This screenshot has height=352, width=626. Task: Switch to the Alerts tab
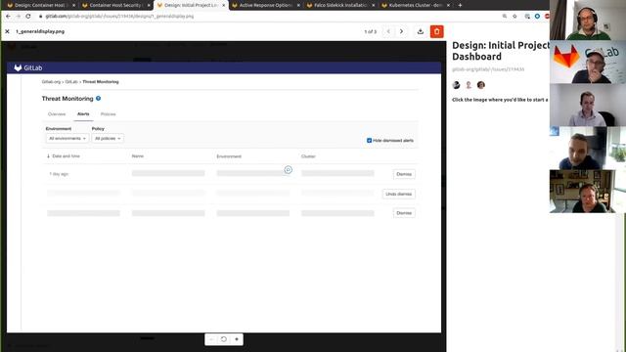(83, 114)
